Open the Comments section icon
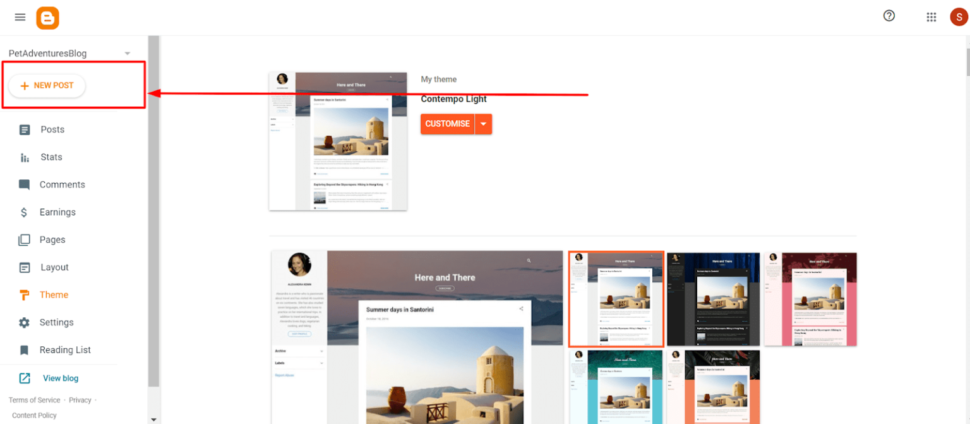The width and height of the screenshot is (970, 424). (x=23, y=185)
